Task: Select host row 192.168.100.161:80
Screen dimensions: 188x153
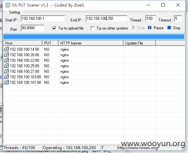Action: tap(94, 82)
